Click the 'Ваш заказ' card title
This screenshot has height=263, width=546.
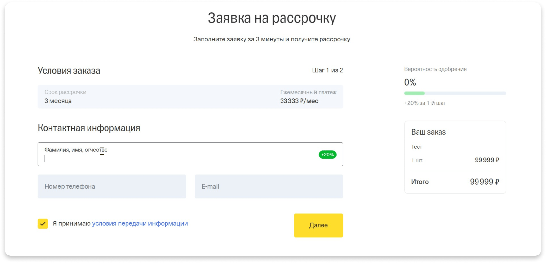click(428, 132)
